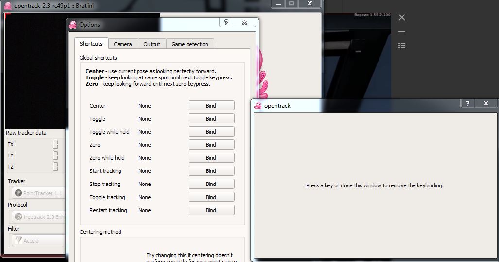Screen dimensions: 499x262
Task: Click Bind button for Center
Action: point(211,106)
